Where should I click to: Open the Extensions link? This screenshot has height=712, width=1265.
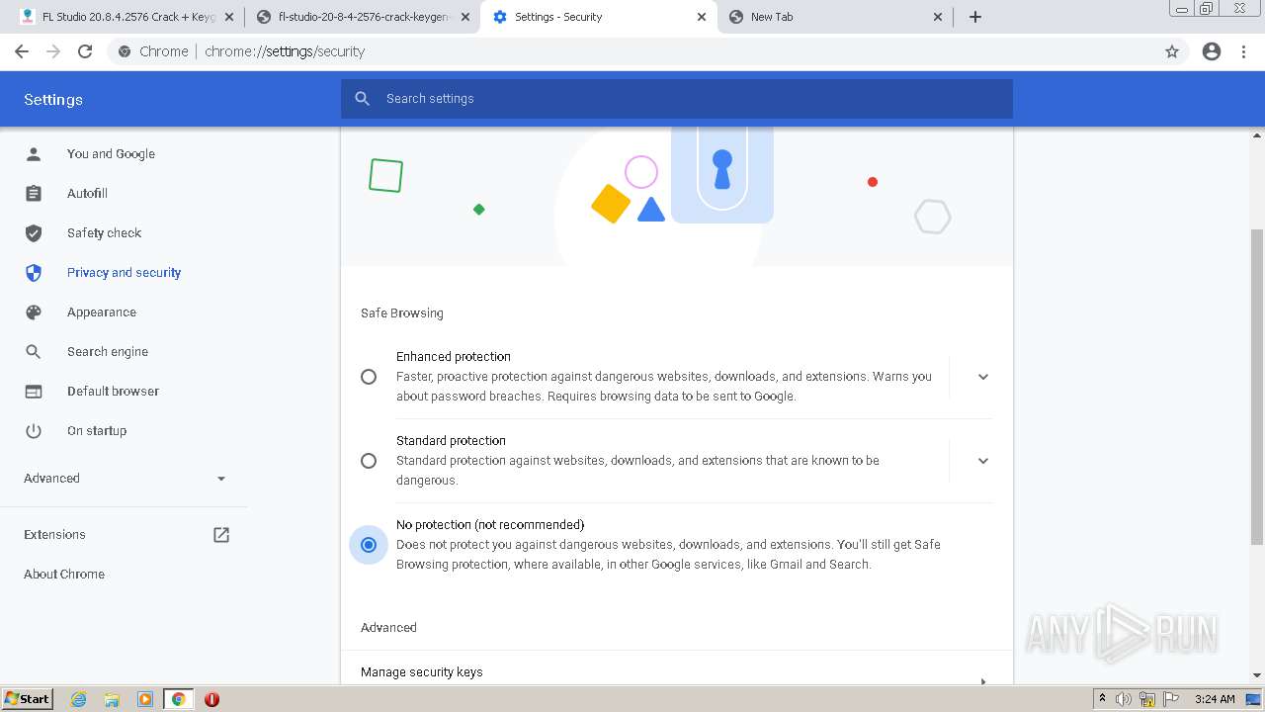tap(54, 535)
